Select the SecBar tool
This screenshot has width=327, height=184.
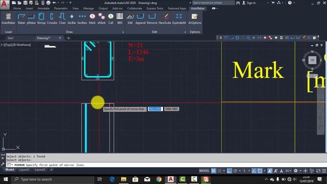coord(72,19)
